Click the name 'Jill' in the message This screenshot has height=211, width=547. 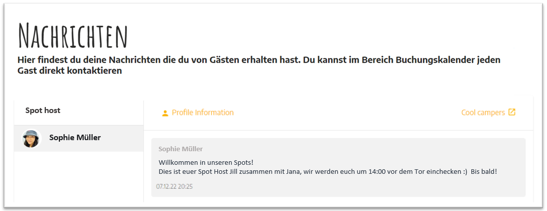[x=246, y=171]
